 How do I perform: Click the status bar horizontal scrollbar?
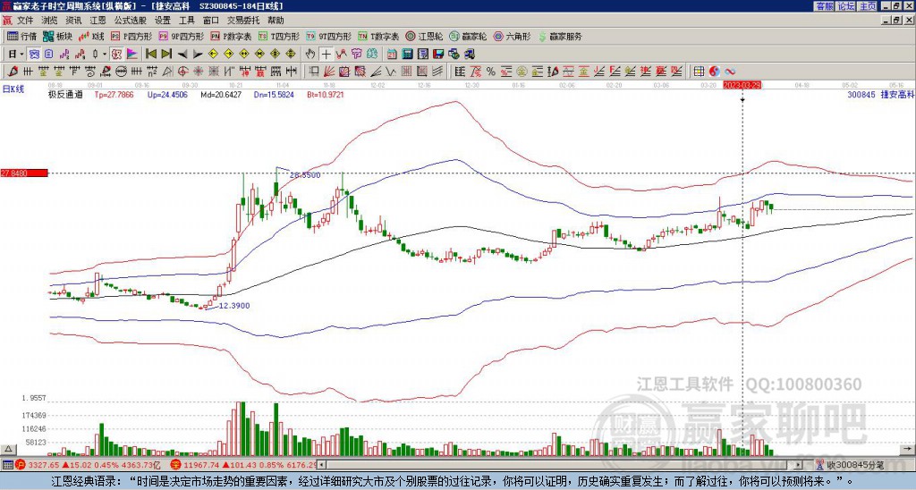point(561,465)
